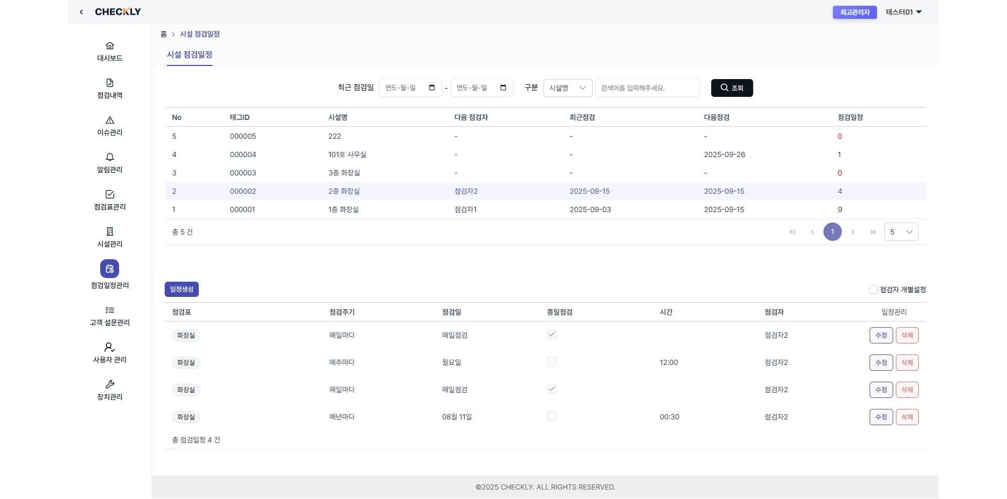Click the 조회 search button
Viewport: 1007px width, 499px height.
[x=732, y=88]
